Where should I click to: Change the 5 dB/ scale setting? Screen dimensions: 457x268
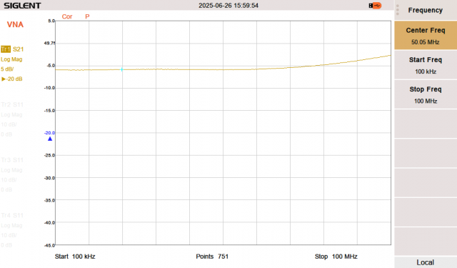pos(7,69)
